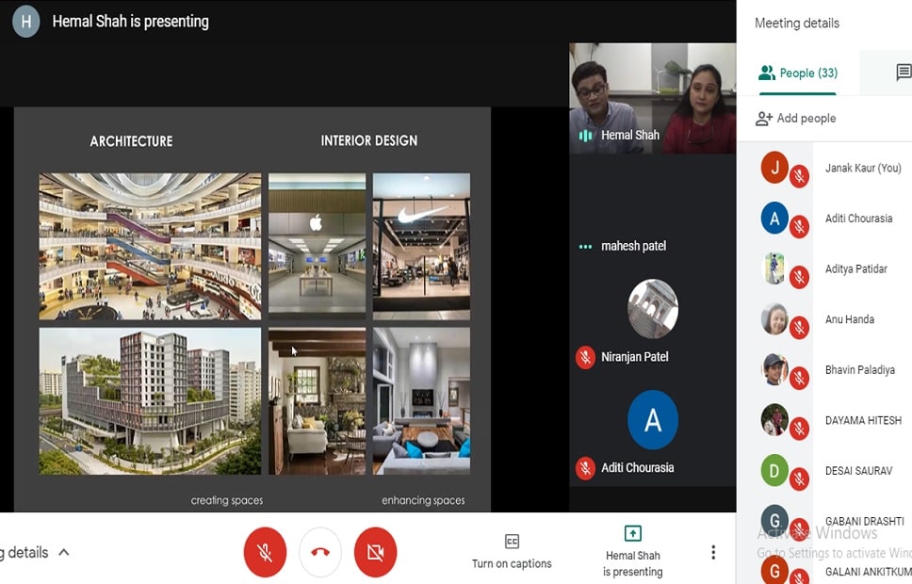Click muted mic icon next to Aditi Chourasia in list

[x=799, y=226]
